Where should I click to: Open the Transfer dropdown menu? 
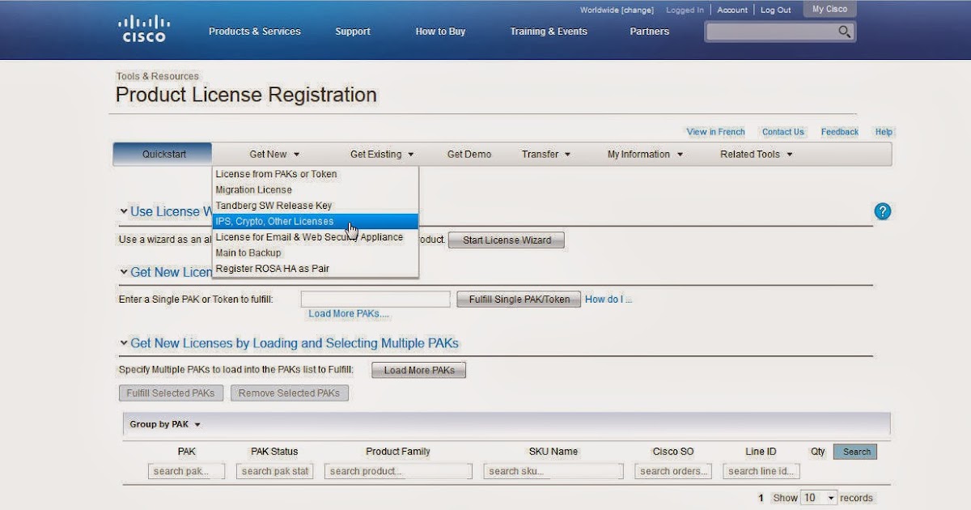click(x=546, y=154)
